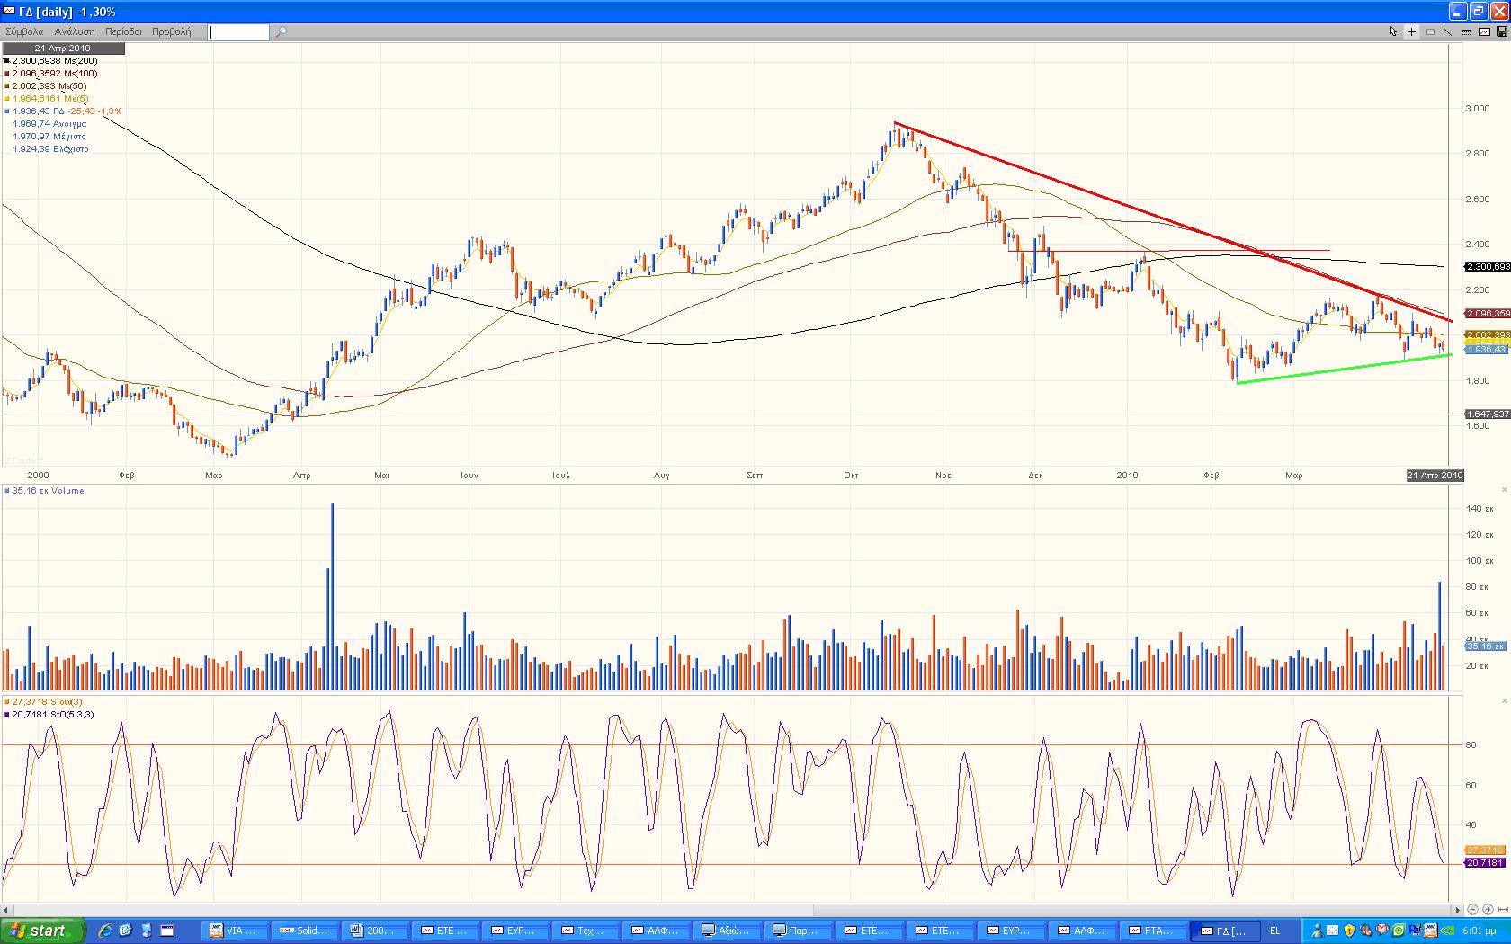1511x944 pixels.
Task: Click the fit-width chart icon
Action: (x=1503, y=910)
